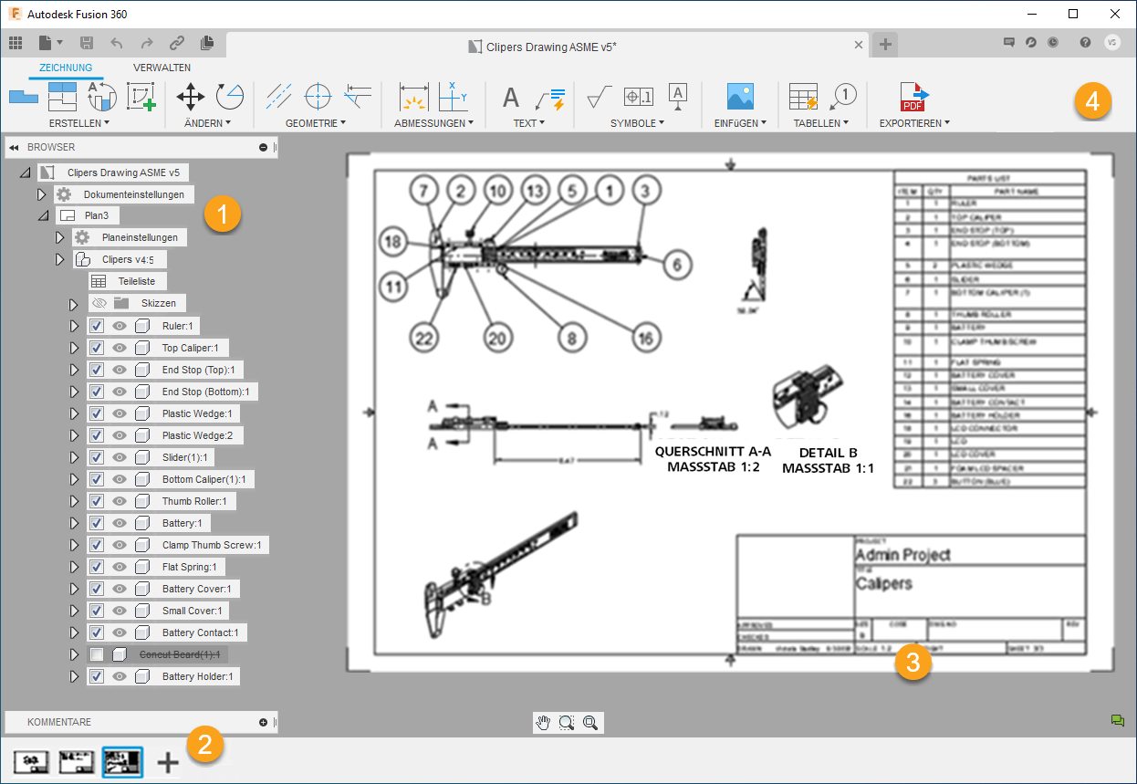
Task: Collapse the Plan3 node
Action: tap(41, 216)
